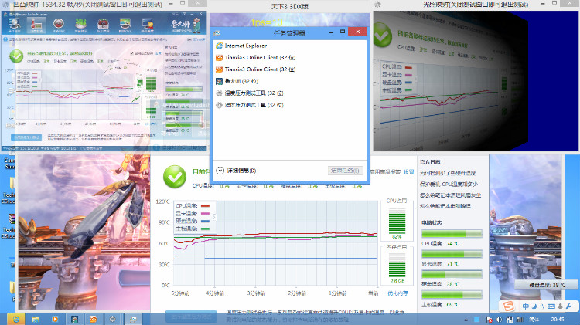Click the 显卡温度 71 ℃ progress bar
Screen dimensions: 580x325
tap(452, 254)
